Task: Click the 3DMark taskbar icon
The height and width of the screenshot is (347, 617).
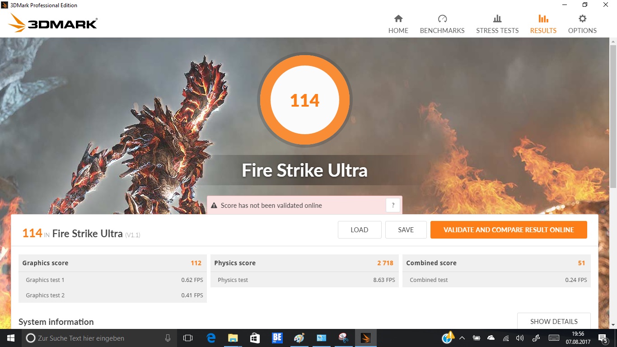Action: (365, 338)
